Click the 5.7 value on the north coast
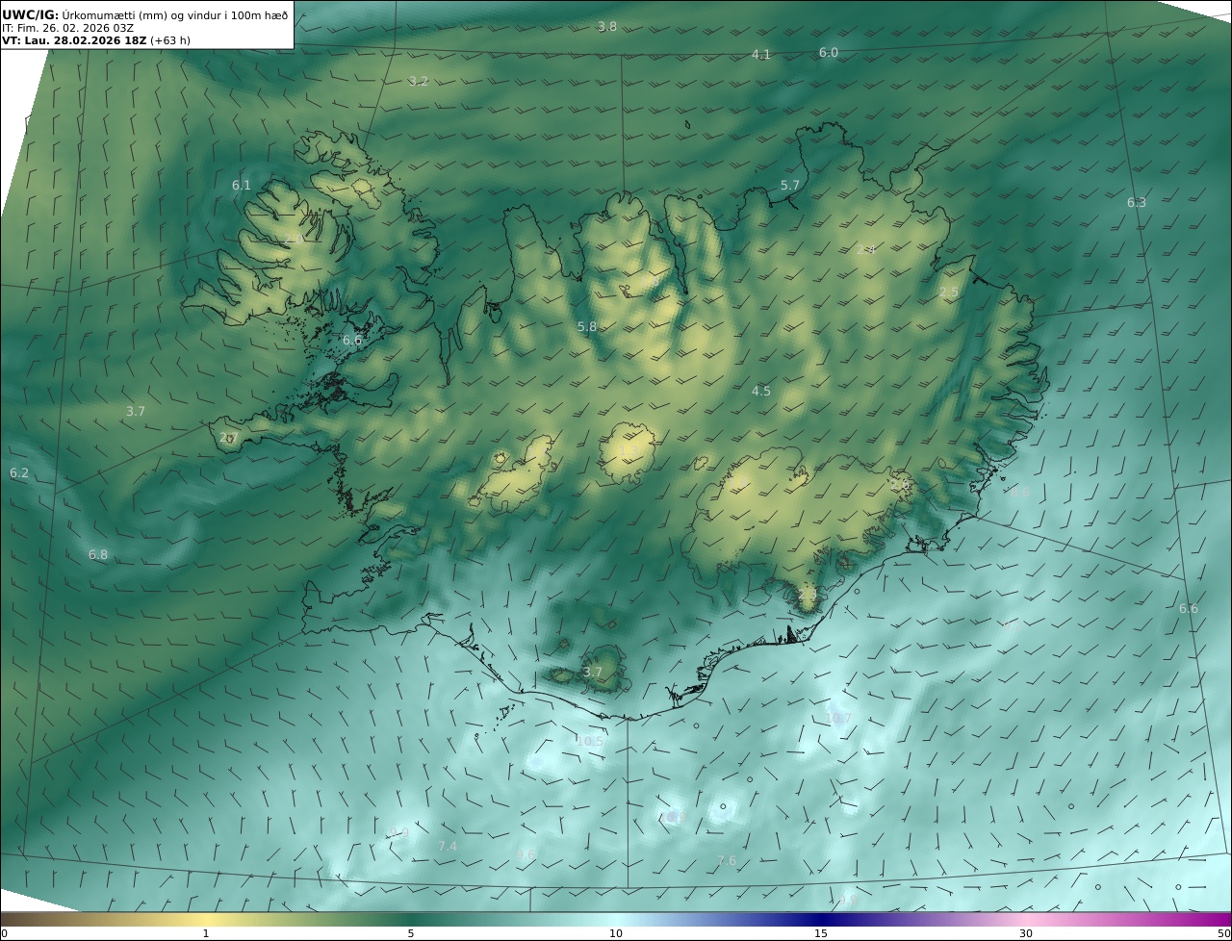 coord(790,185)
